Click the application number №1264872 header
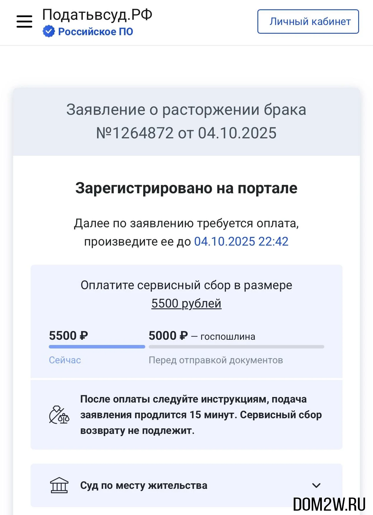Screen dimensions: 373x515 point(186,133)
